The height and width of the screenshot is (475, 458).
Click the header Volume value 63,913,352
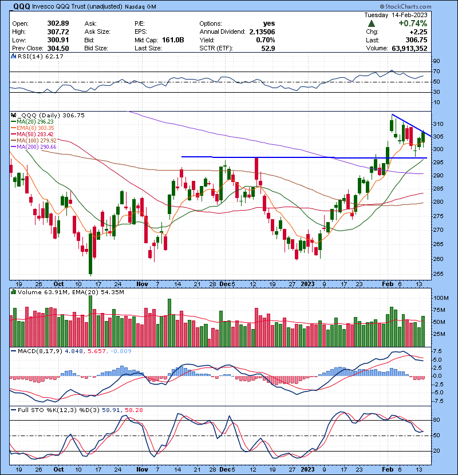(409, 49)
